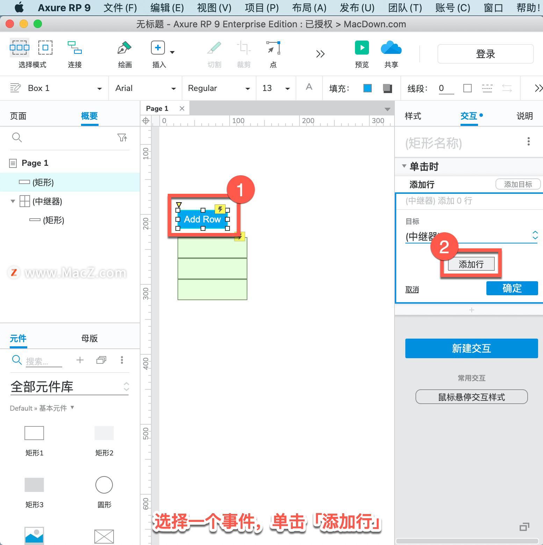Open the outline sort and filter icon

point(122,137)
